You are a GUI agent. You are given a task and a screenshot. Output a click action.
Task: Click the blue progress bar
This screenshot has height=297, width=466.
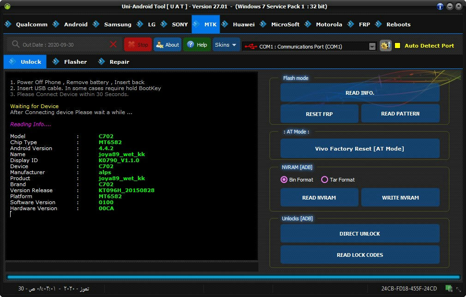point(233,277)
